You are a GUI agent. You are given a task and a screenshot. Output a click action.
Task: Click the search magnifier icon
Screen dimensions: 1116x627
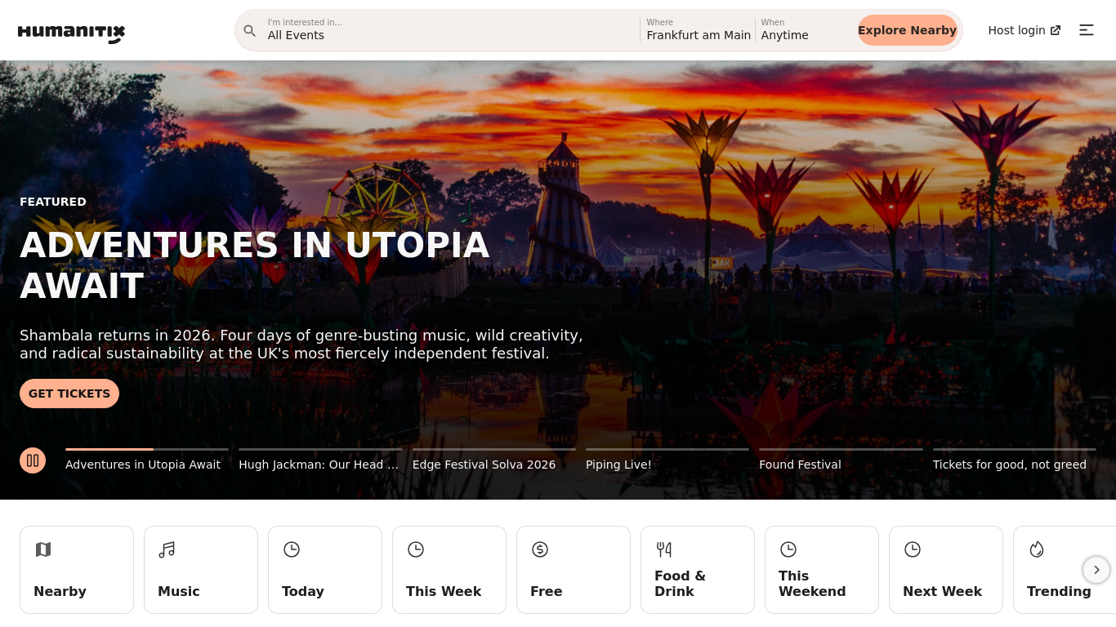(250, 31)
